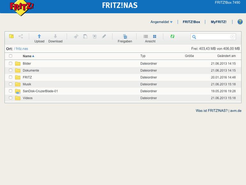Expand the Angemeldet dropdown
The height and width of the screenshot is (185, 246).
click(161, 22)
